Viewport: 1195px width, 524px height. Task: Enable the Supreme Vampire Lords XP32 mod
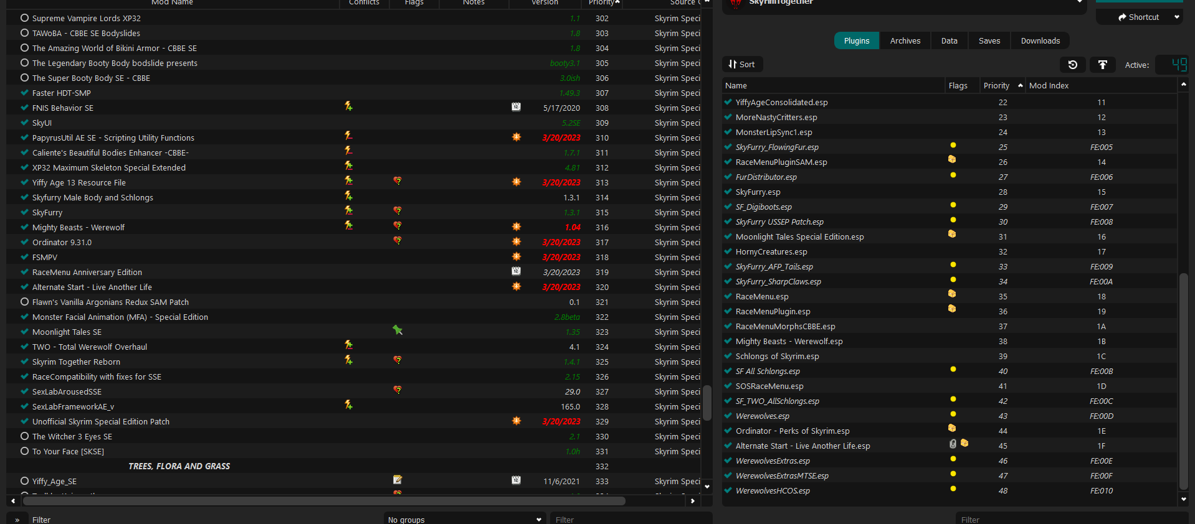25,18
